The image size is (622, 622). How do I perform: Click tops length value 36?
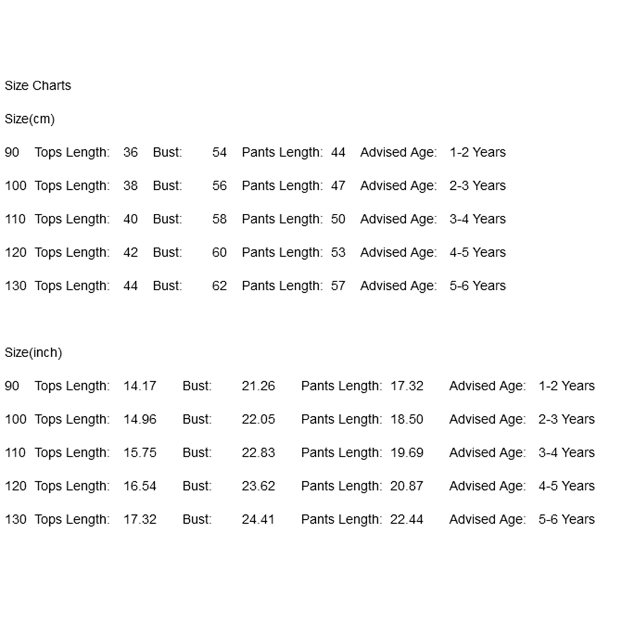click(x=131, y=152)
